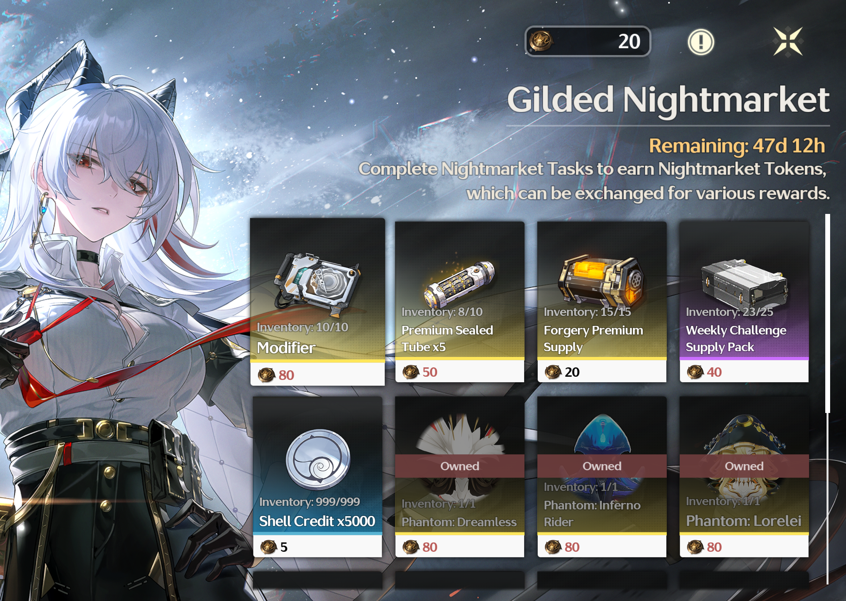The height and width of the screenshot is (601, 846).
Task: Click the Remaining 47d 12h timer text
Action: (737, 146)
